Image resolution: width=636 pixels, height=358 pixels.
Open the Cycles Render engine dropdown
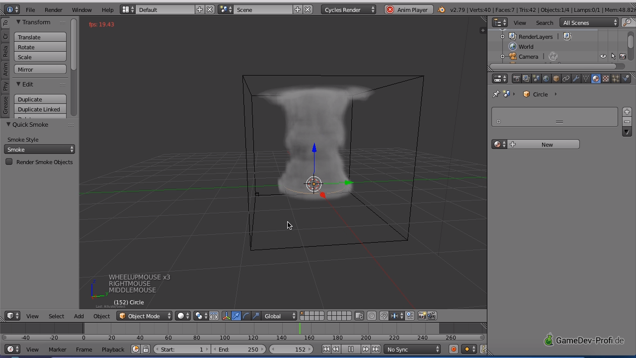(x=348, y=9)
